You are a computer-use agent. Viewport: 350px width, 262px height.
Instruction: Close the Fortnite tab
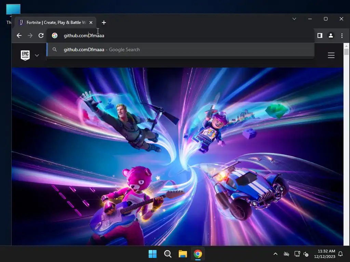tap(91, 23)
